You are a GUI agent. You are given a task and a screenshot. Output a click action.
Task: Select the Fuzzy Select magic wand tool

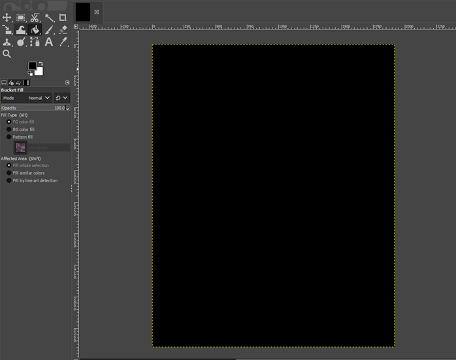[49, 18]
